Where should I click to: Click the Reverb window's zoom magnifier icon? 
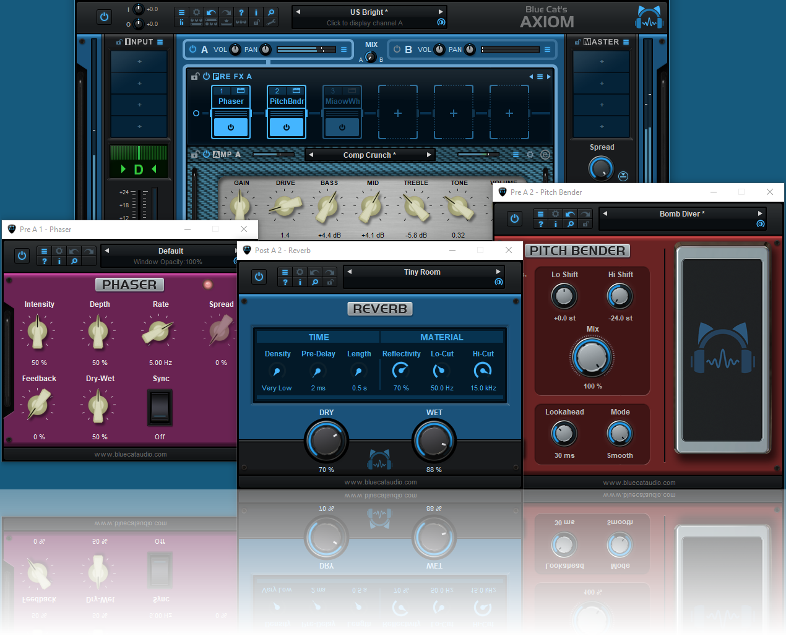[x=315, y=282]
